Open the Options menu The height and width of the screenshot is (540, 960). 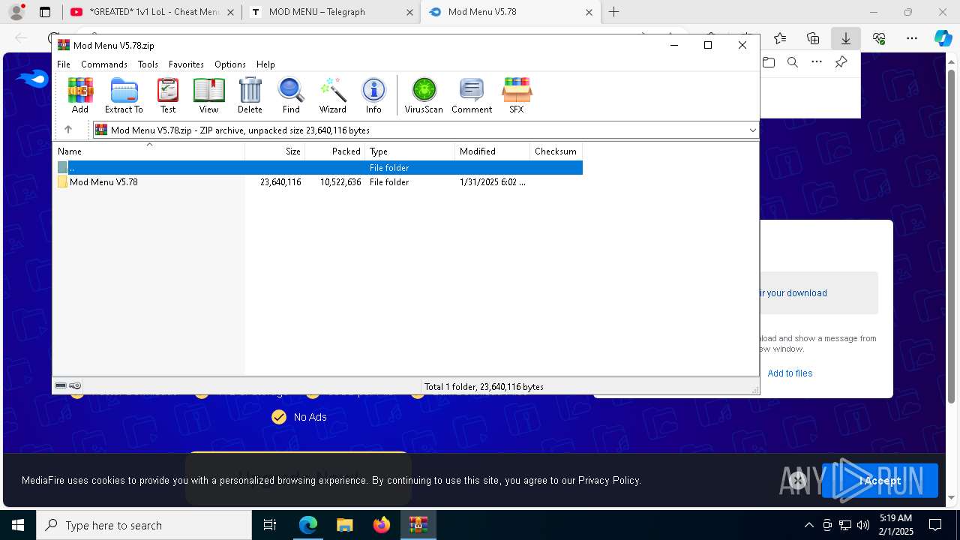pos(229,64)
